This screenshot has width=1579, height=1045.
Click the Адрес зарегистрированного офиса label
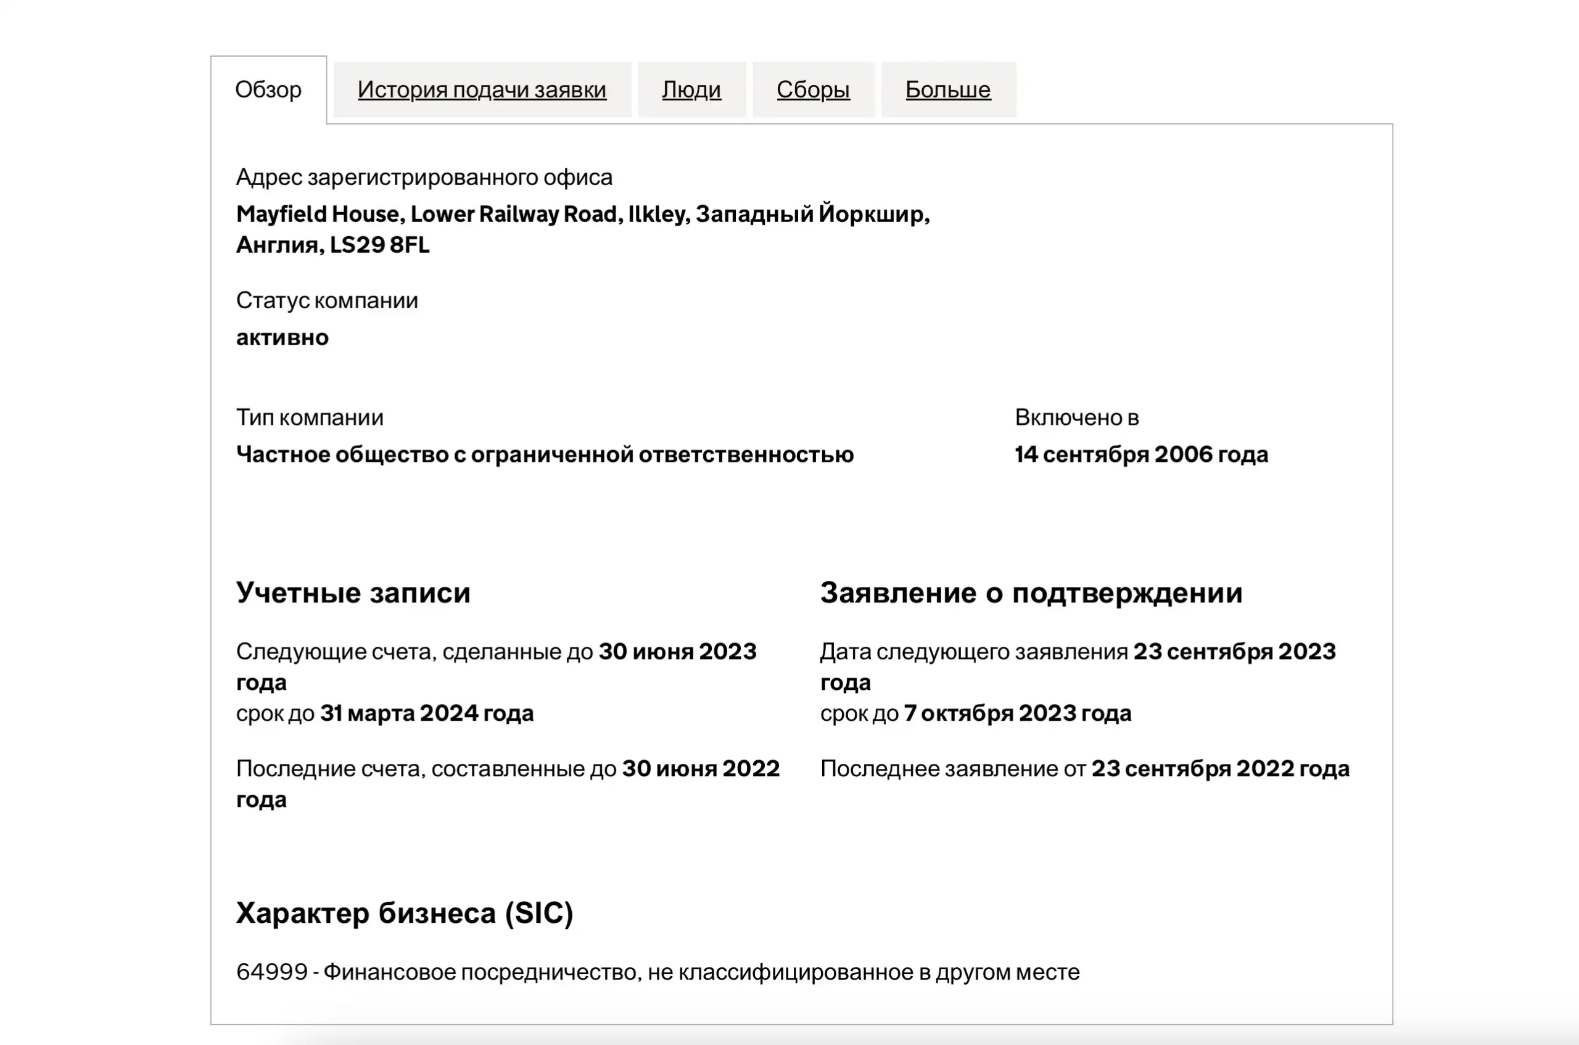(424, 178)
